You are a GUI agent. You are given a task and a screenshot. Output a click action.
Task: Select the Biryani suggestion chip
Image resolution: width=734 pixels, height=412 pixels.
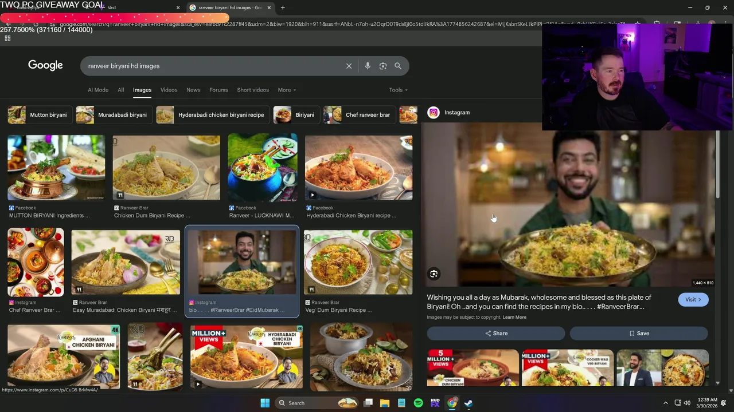pos(296,115)
